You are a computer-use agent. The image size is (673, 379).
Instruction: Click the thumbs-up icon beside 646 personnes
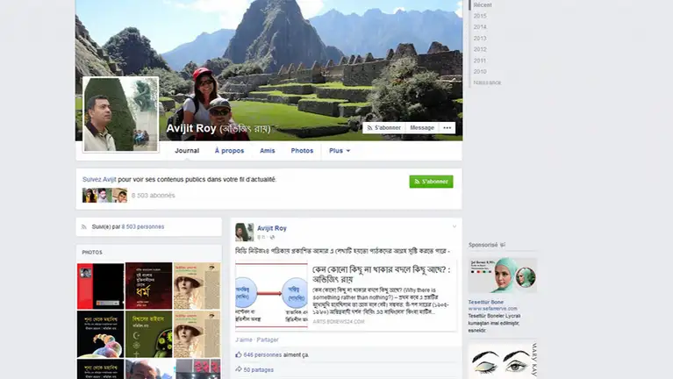click(x=239, y=354)
